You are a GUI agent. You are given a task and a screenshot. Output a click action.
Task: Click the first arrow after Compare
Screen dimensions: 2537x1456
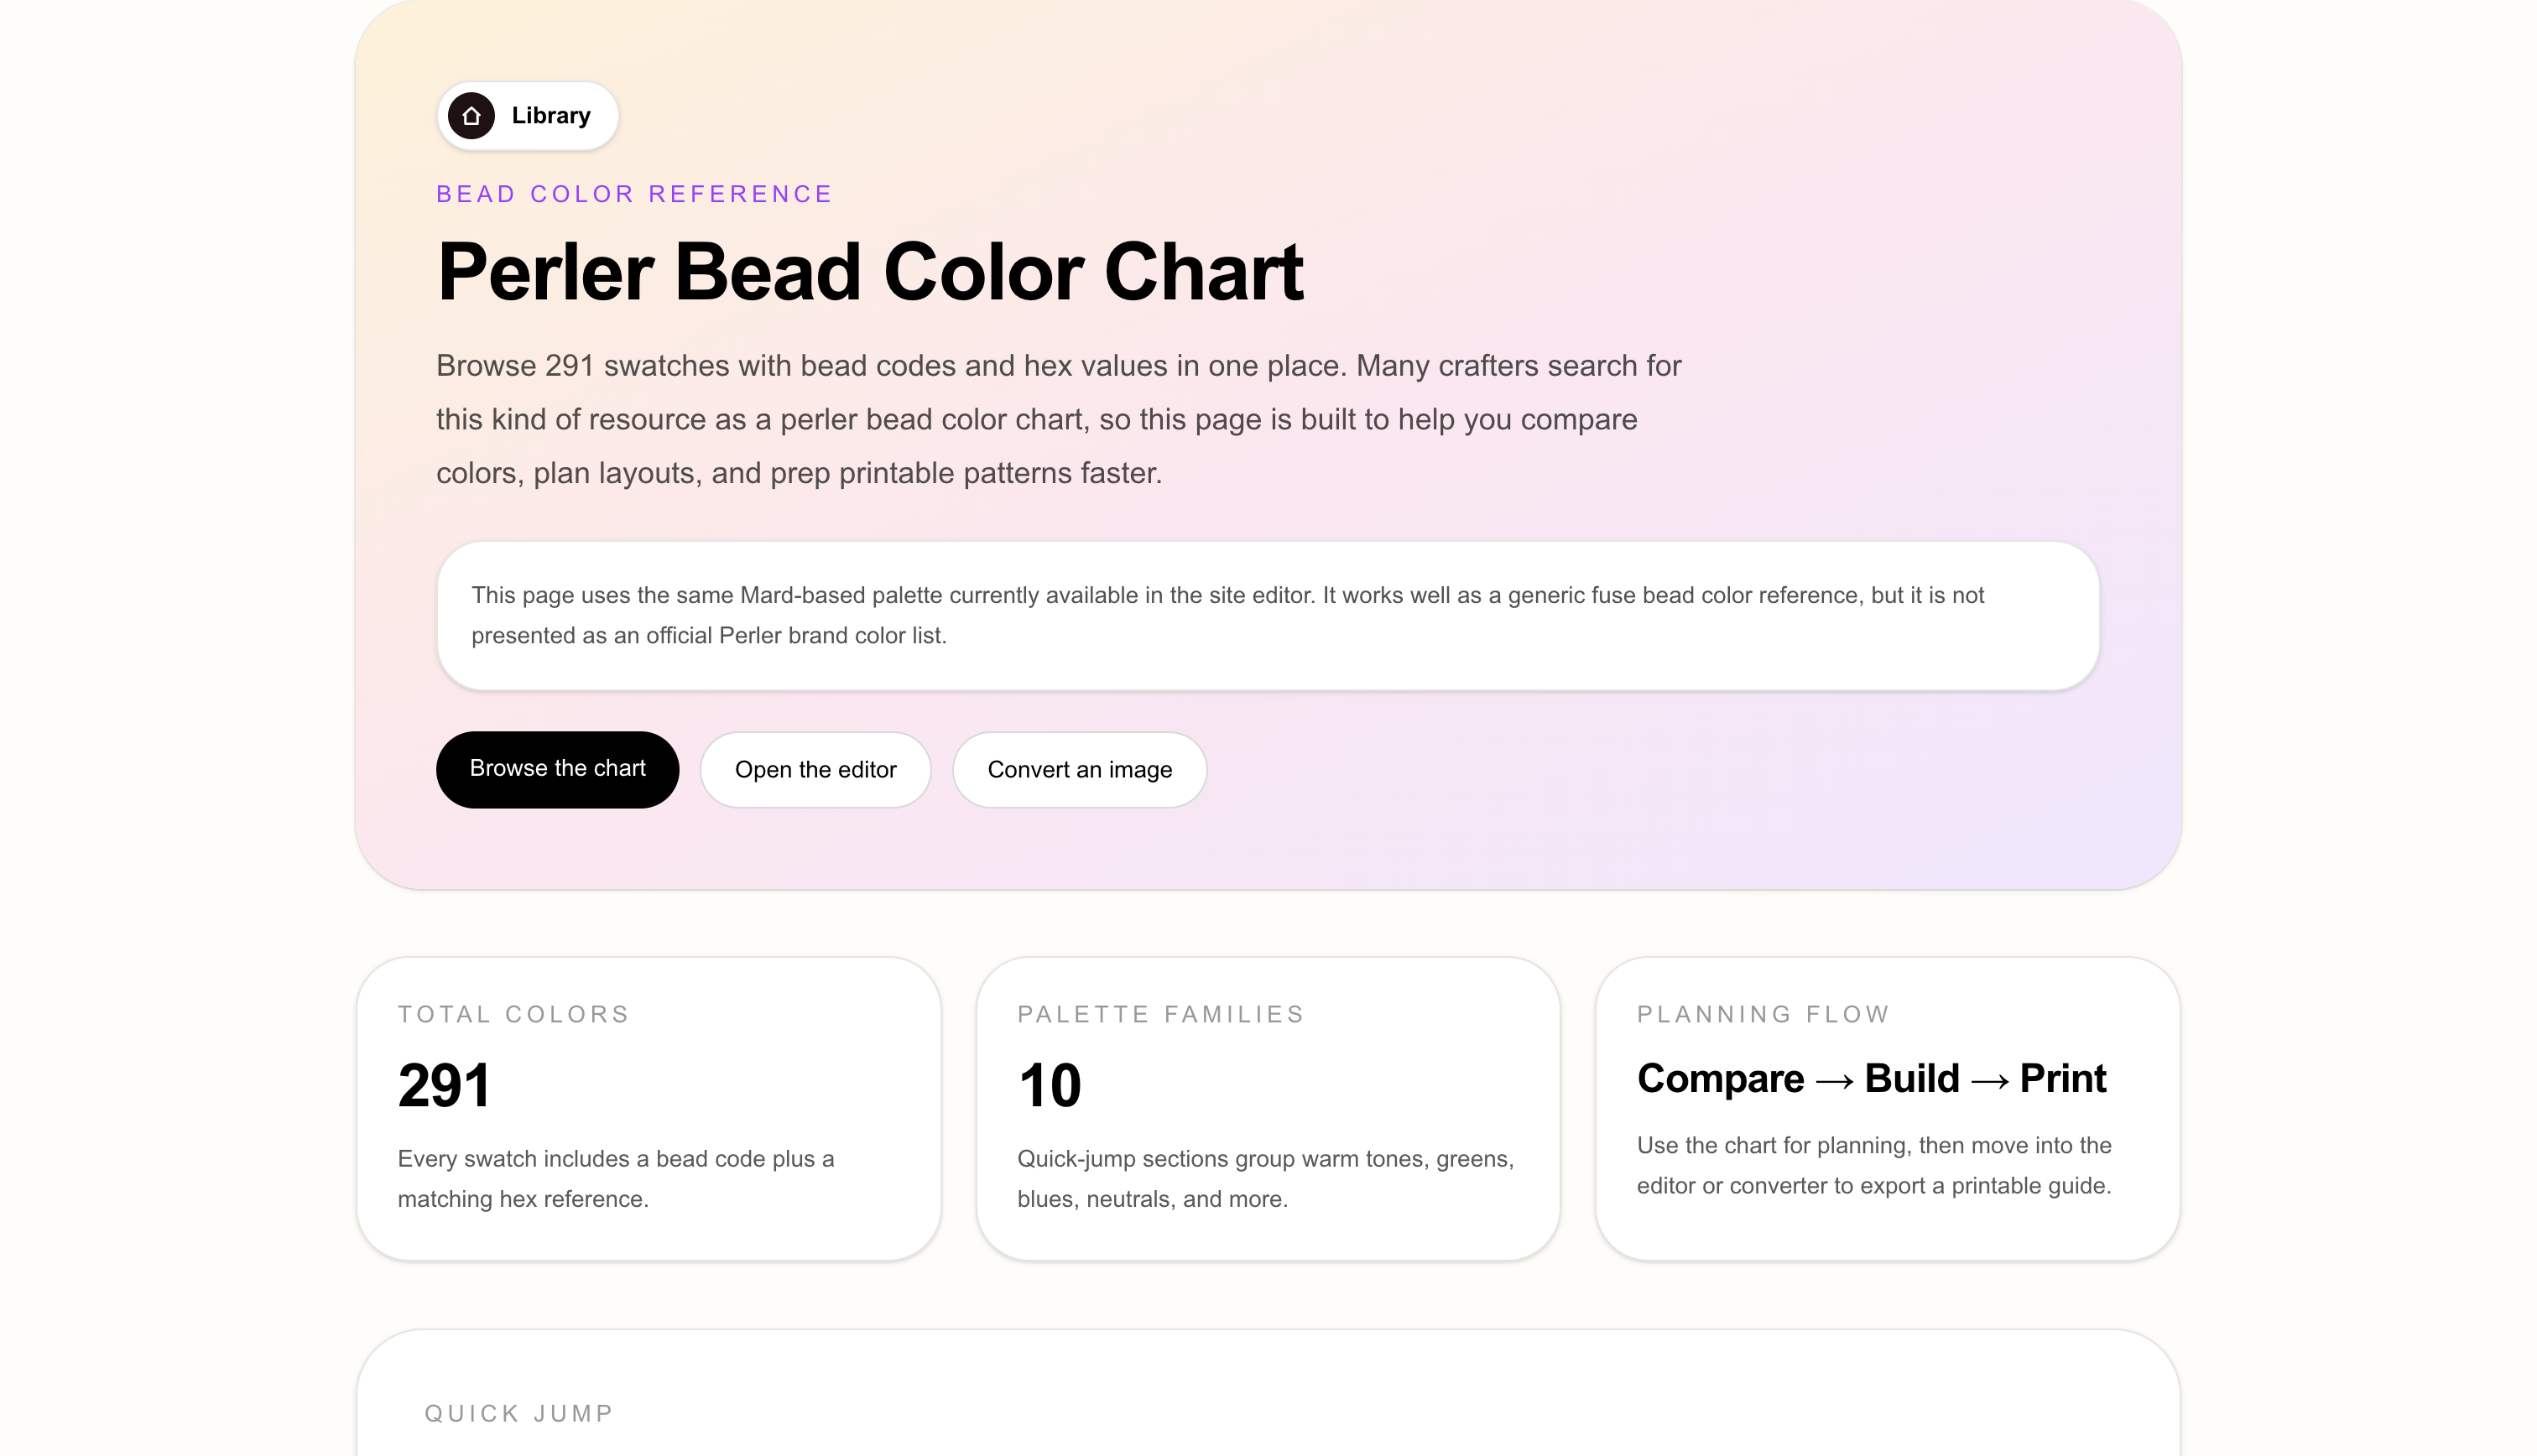click(1834, 1081)
